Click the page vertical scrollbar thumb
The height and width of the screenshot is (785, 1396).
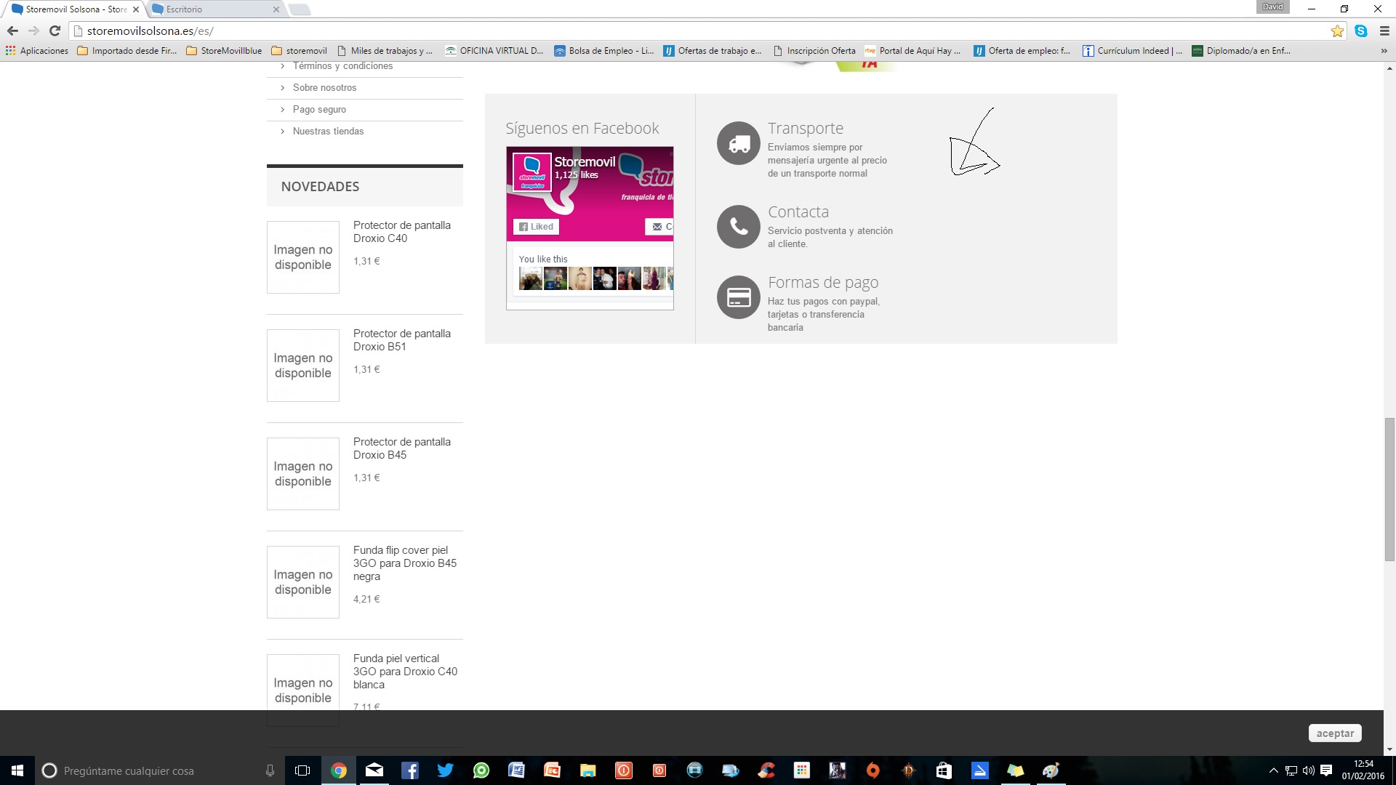pyautogui.click(x=1389, y=488)
